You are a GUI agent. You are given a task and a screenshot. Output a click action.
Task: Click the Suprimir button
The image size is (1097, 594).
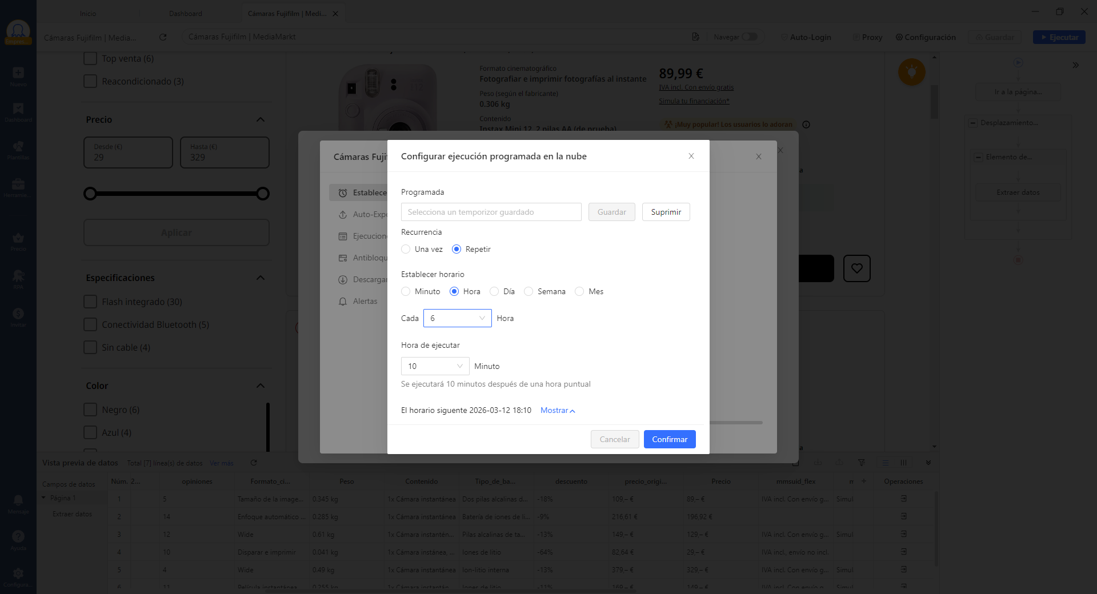[x=666, y=212]
